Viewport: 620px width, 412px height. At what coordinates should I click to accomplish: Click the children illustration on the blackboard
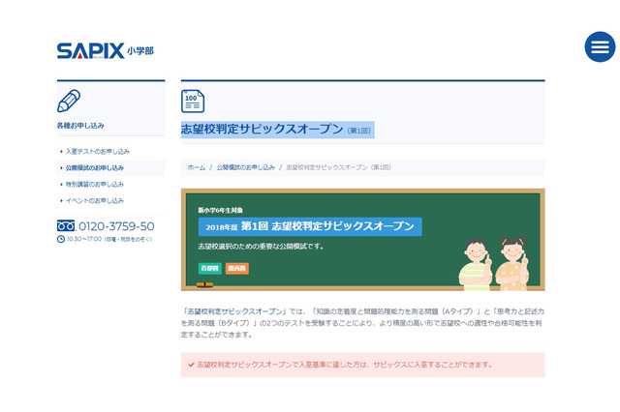pyautogui.click(x=493, y=264)
